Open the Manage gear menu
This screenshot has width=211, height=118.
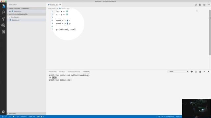click(x=3, y=112)
